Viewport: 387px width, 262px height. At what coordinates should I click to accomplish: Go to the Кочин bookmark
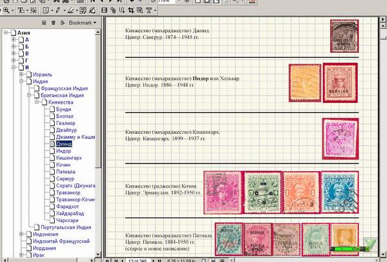pos(63,165)
